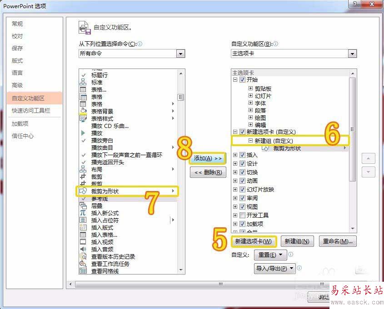
Task: Click the 表格样式 command icon
Action: pyautogui.click(x=83, y=118)
